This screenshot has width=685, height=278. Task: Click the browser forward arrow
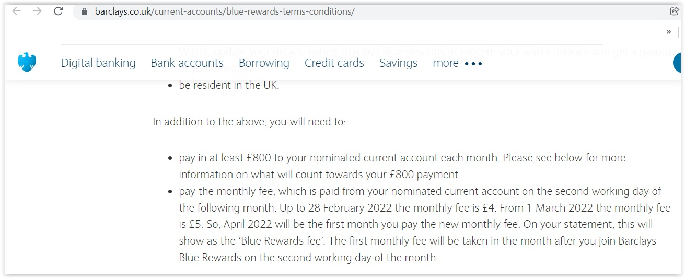click(x=37, y=11)
